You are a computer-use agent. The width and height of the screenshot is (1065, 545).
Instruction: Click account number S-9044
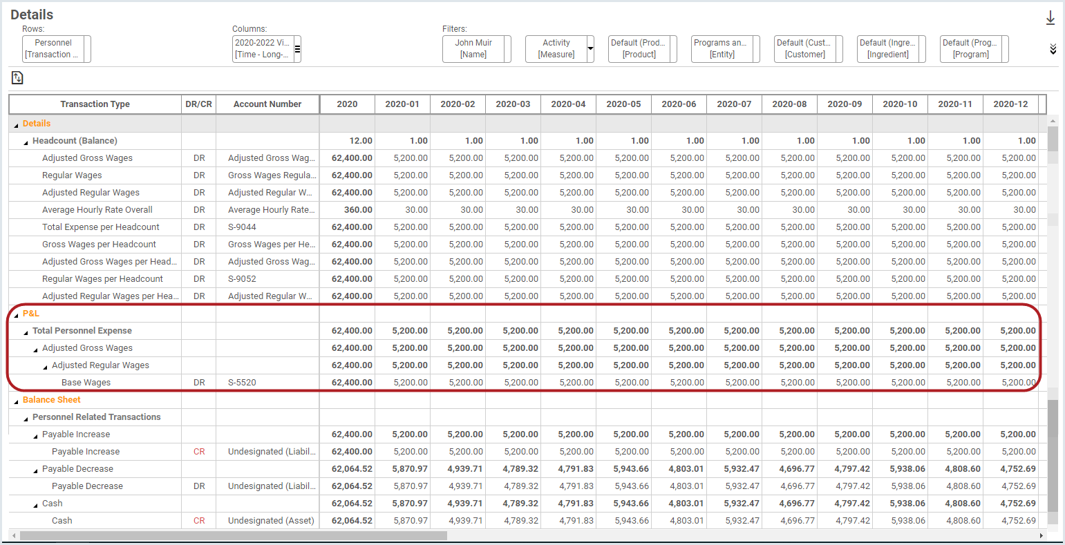[x=242, y=227]
